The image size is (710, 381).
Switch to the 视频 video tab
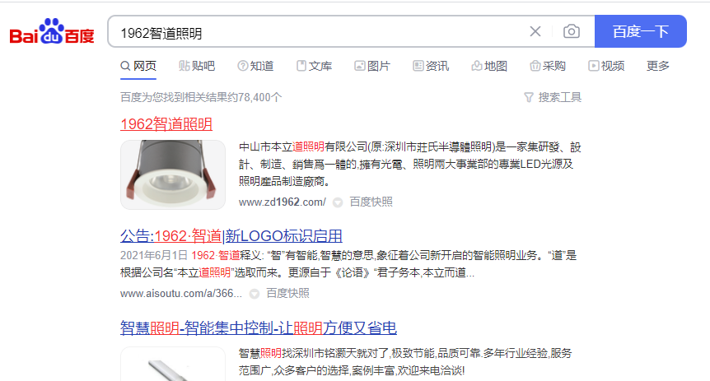click(x=606, y=66)
